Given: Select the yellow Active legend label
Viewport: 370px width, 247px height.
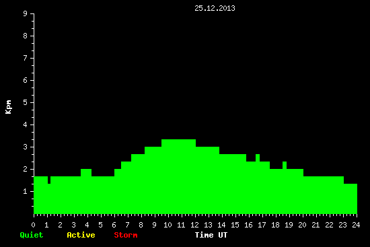Looking at the screenshot, I should tap(81, 235).
